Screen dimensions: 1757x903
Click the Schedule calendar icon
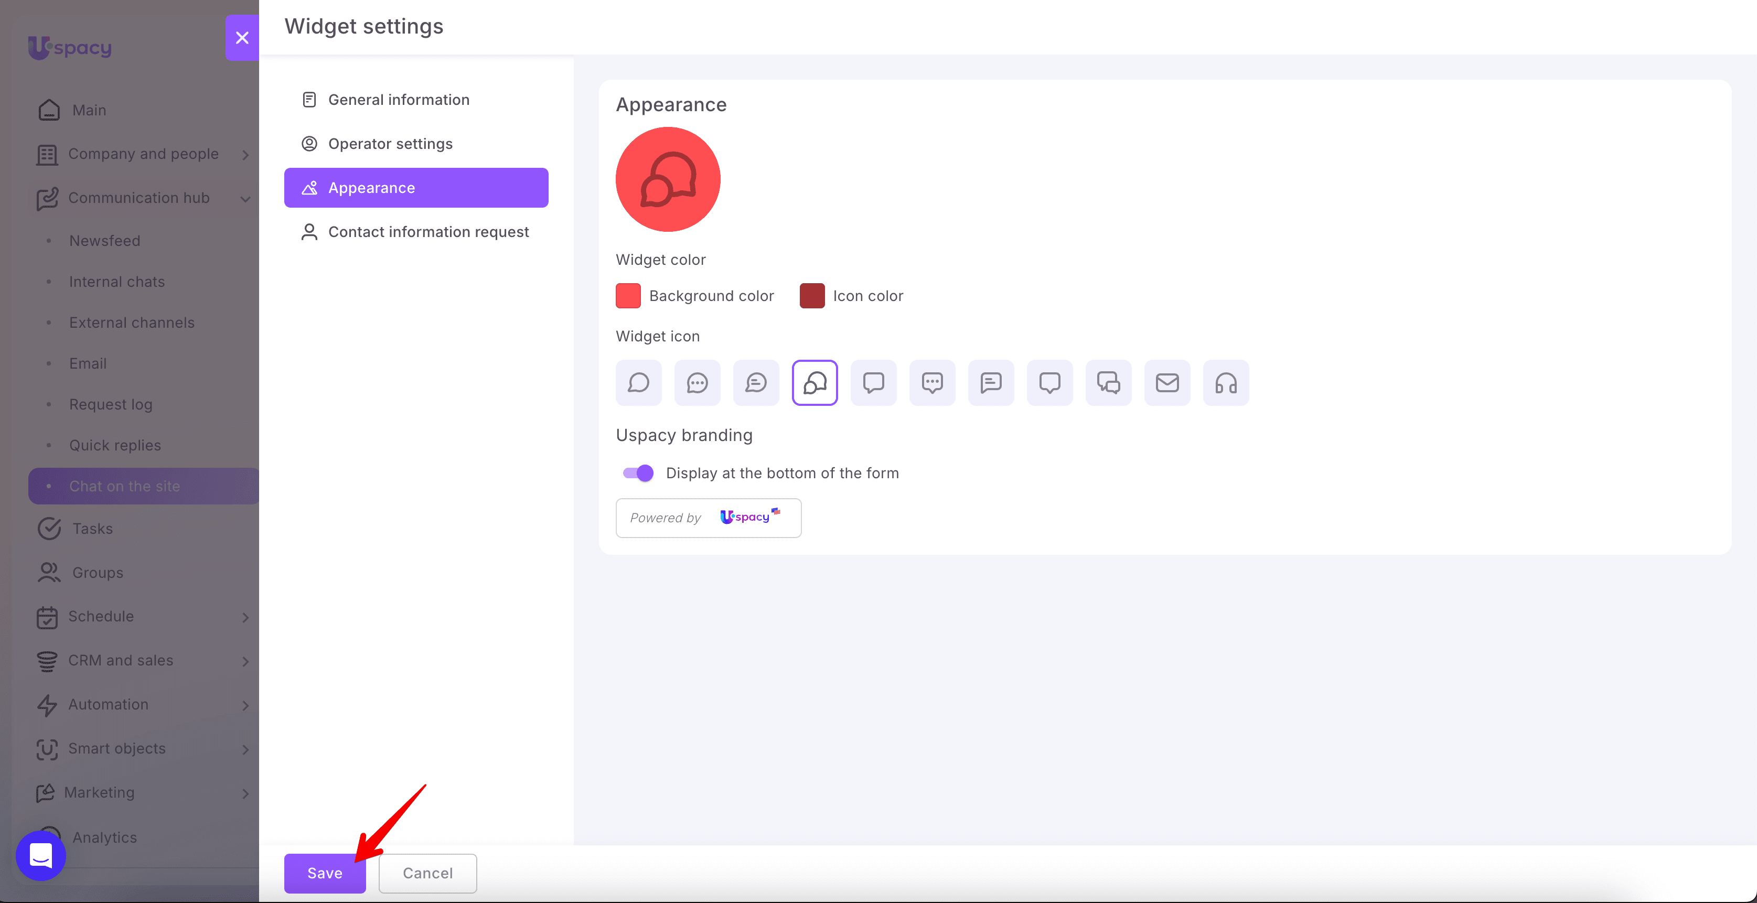coord(47,617)
